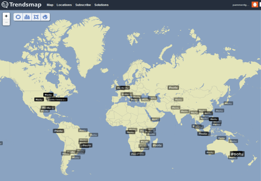Click the #sotu tag in western Australia

click(x=210, y=152)
